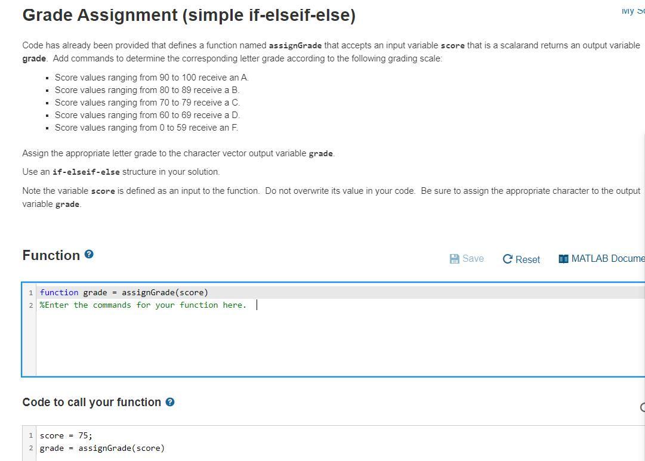This screenshot has height=461, width=645.
Task: Place cursor on the comment line in the Function editor
Action: pyautogui.click(x=143, y=305)
